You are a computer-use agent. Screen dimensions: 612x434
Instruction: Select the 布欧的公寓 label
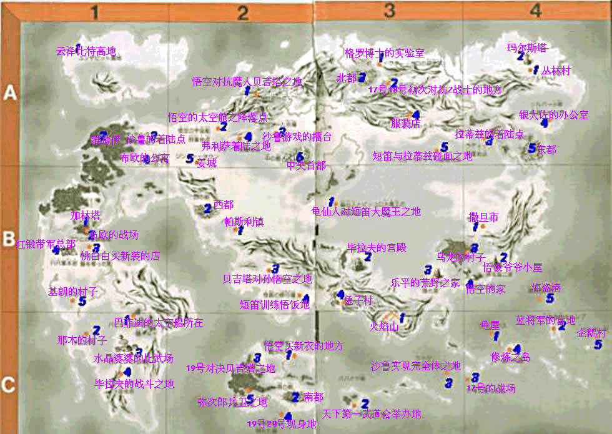[144, 158]
